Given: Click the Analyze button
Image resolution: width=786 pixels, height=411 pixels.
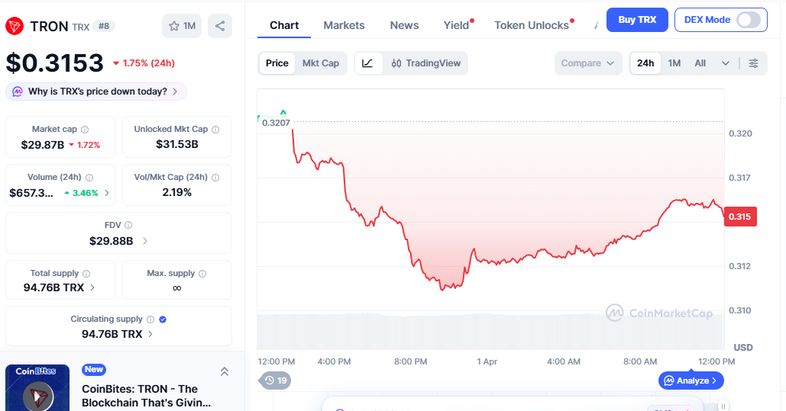Looking at the screenshot, I should (x=691, y=380).
